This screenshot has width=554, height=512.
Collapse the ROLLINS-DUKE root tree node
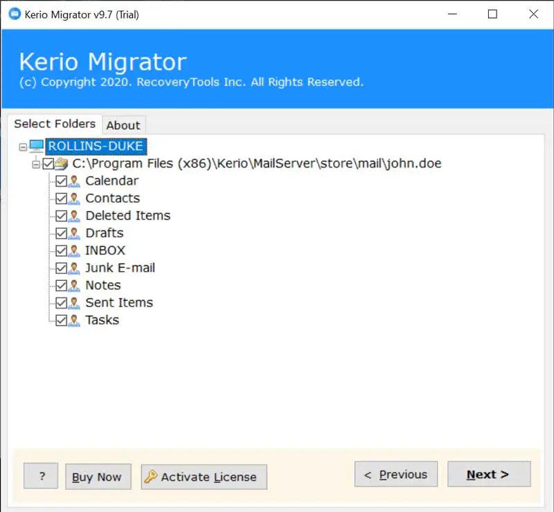tap(23, 147)
